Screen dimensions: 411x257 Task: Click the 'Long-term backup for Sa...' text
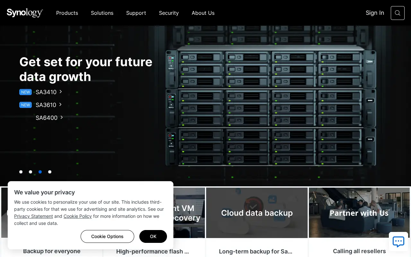point(256,252)
